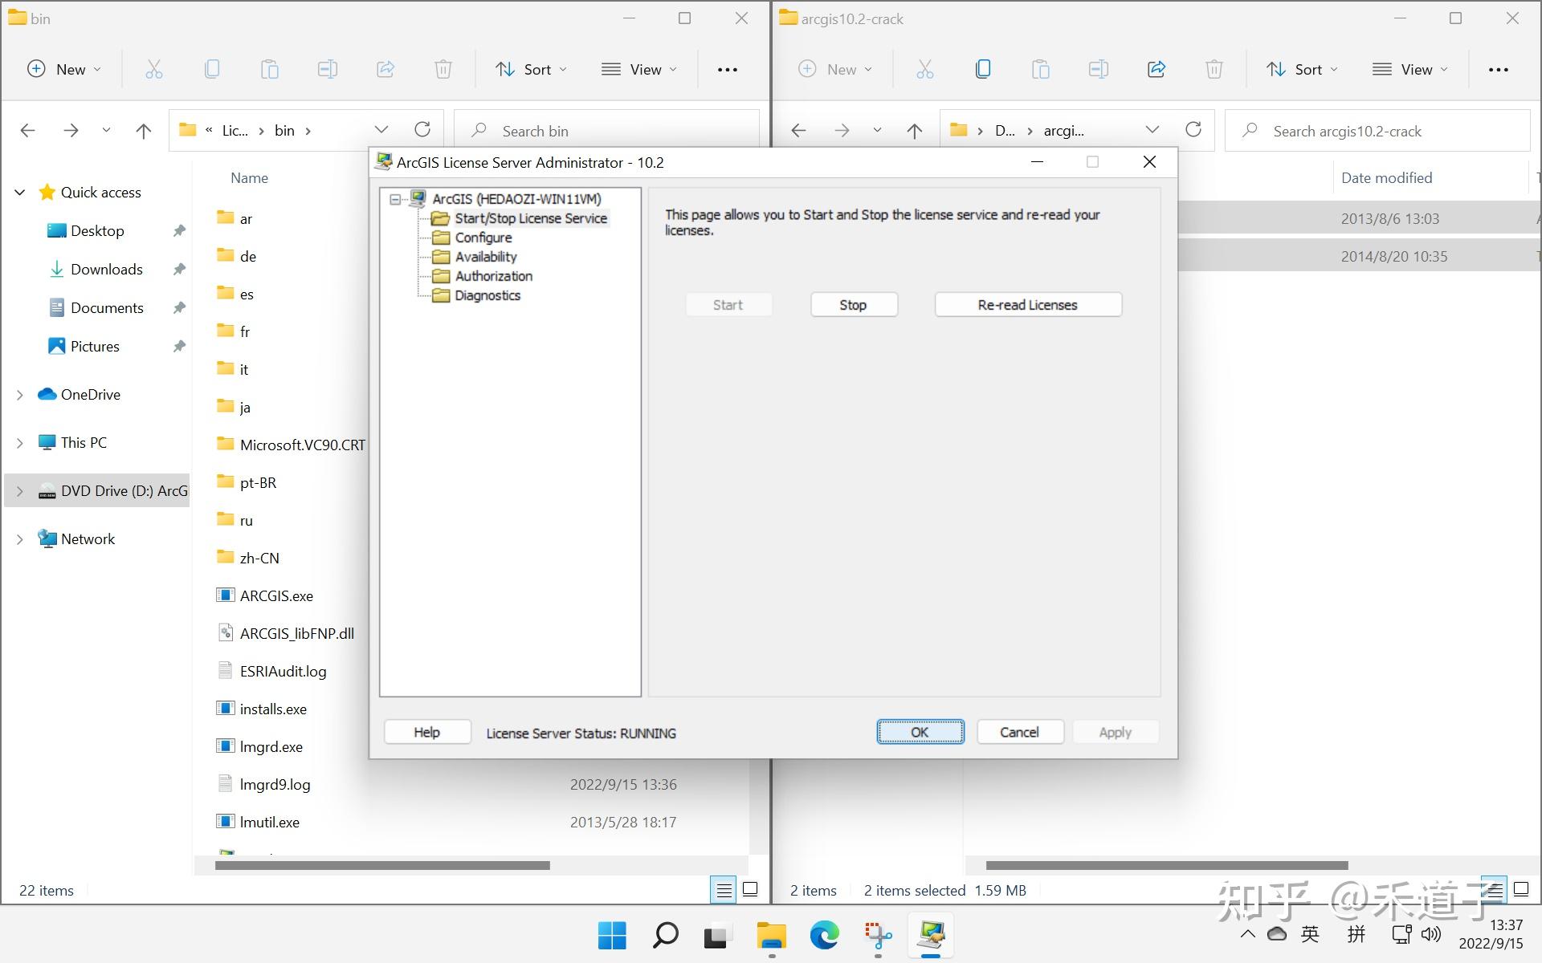Open Help in License Server Administrator
This screenshot has width=1542, height=963.
pos(427,732)
